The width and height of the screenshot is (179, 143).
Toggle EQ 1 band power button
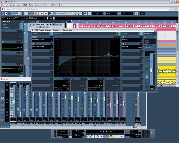point(55,79)
